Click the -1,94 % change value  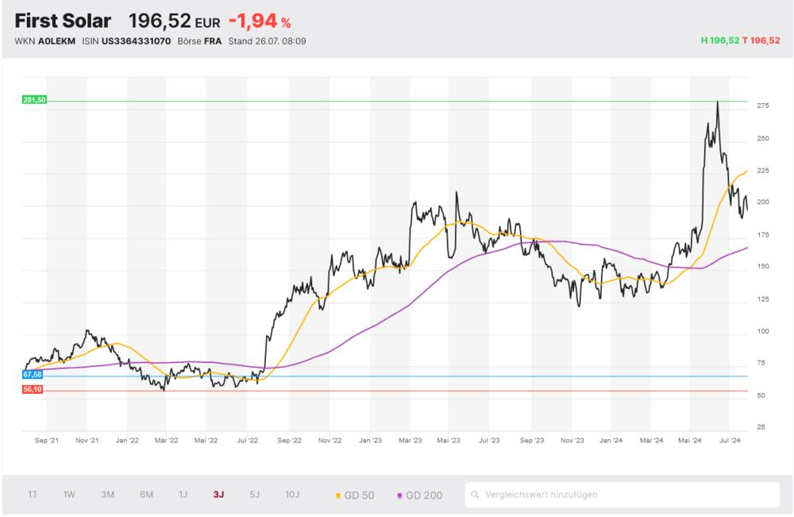pos(260,21)
